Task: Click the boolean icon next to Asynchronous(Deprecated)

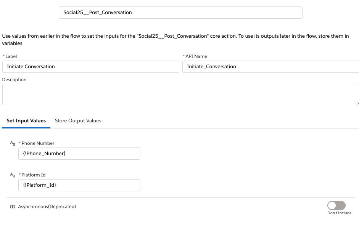Action: click(x=13, y=207)
